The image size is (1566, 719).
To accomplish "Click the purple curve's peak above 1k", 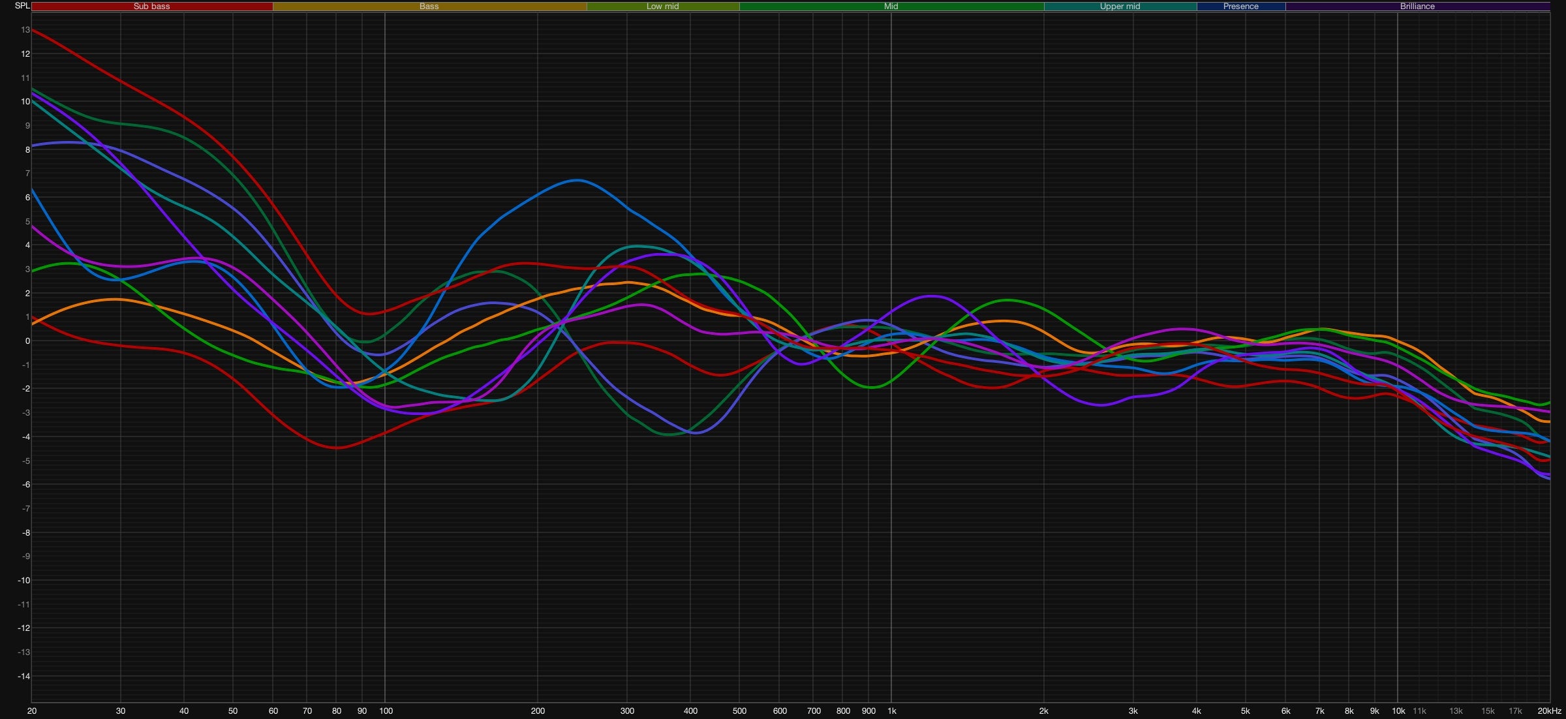I will [932, 296].
